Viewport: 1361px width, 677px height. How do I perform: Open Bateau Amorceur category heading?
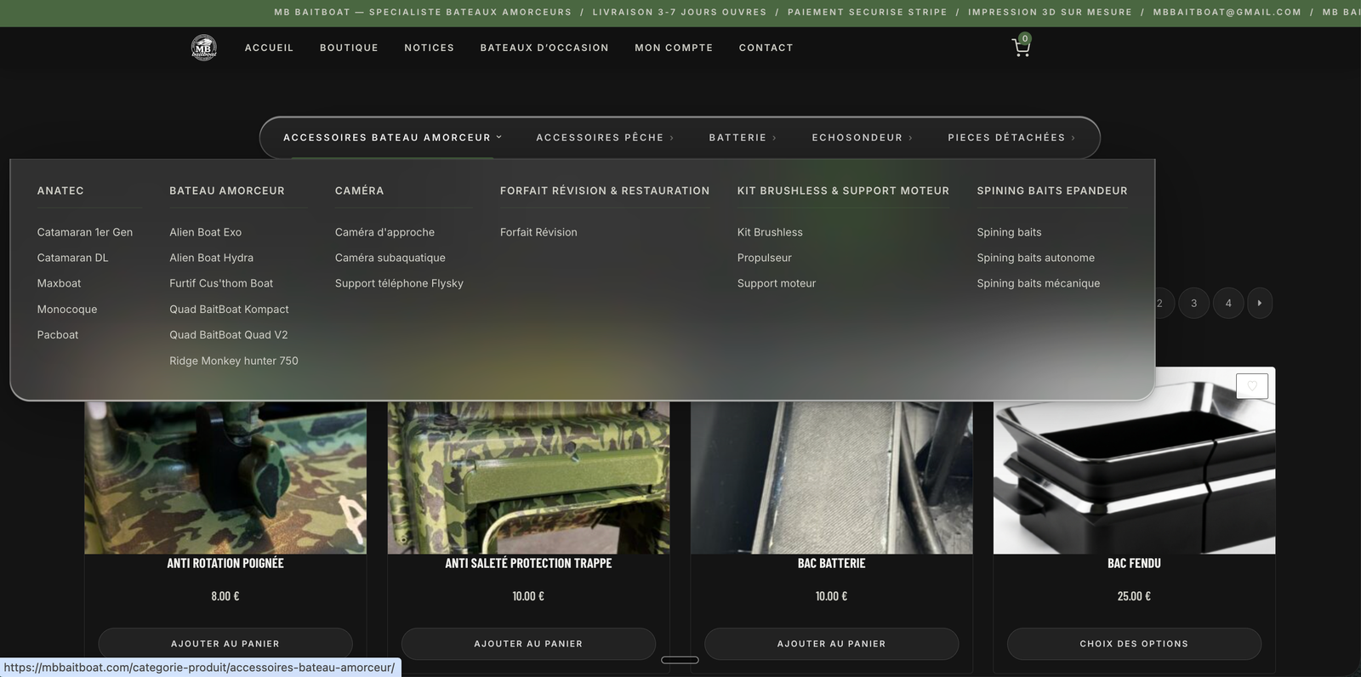pyautogui.click(x=227, y=191)
